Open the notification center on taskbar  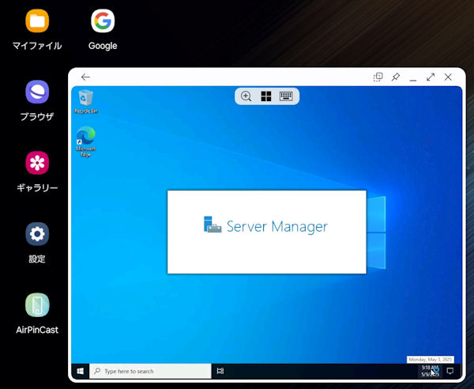point(450,371)
